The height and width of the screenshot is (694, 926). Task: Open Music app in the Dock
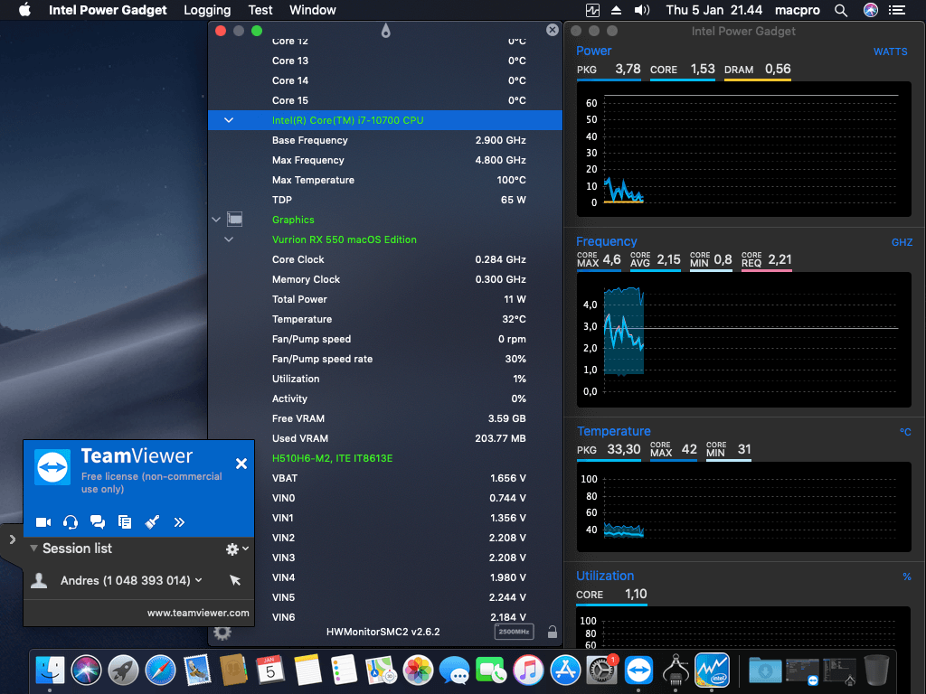(528, 671)
